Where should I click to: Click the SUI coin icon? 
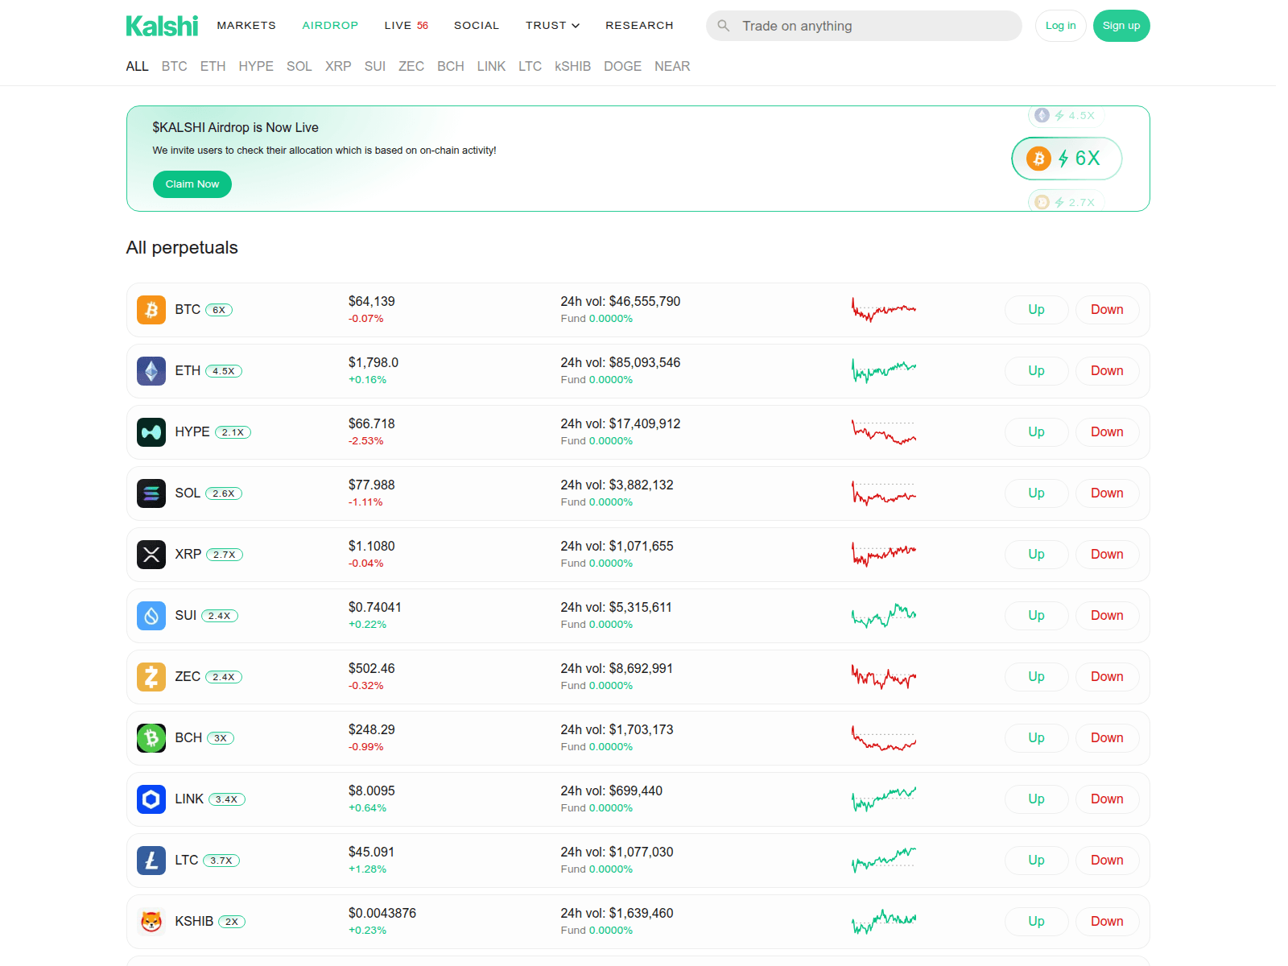pos(151,616)
